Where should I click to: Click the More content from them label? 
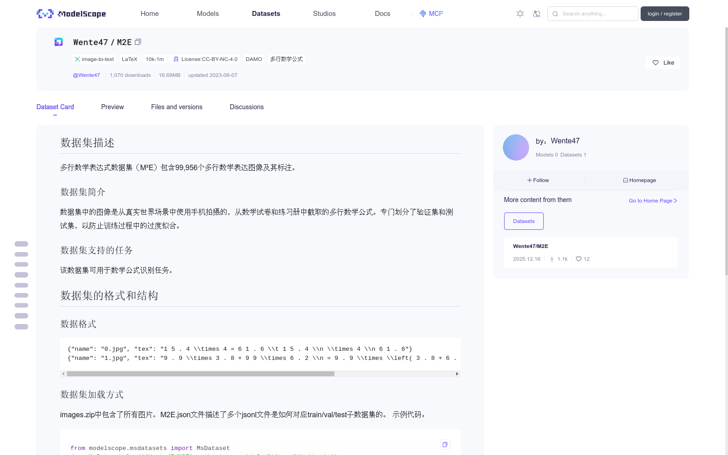538,200
